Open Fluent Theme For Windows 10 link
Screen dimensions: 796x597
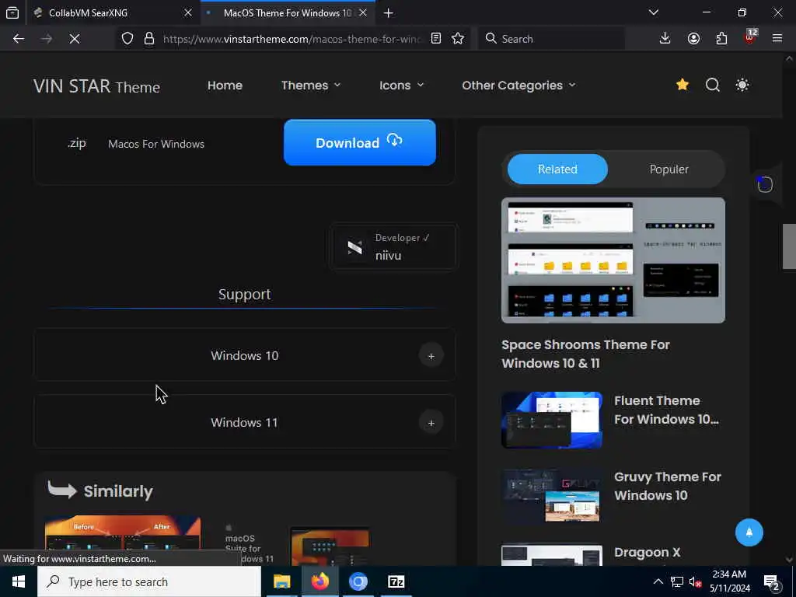(666, 410)
